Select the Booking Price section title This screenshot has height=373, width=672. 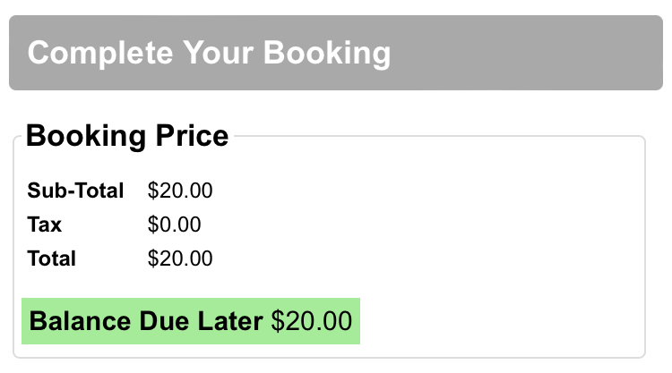[x=127, y=136]
